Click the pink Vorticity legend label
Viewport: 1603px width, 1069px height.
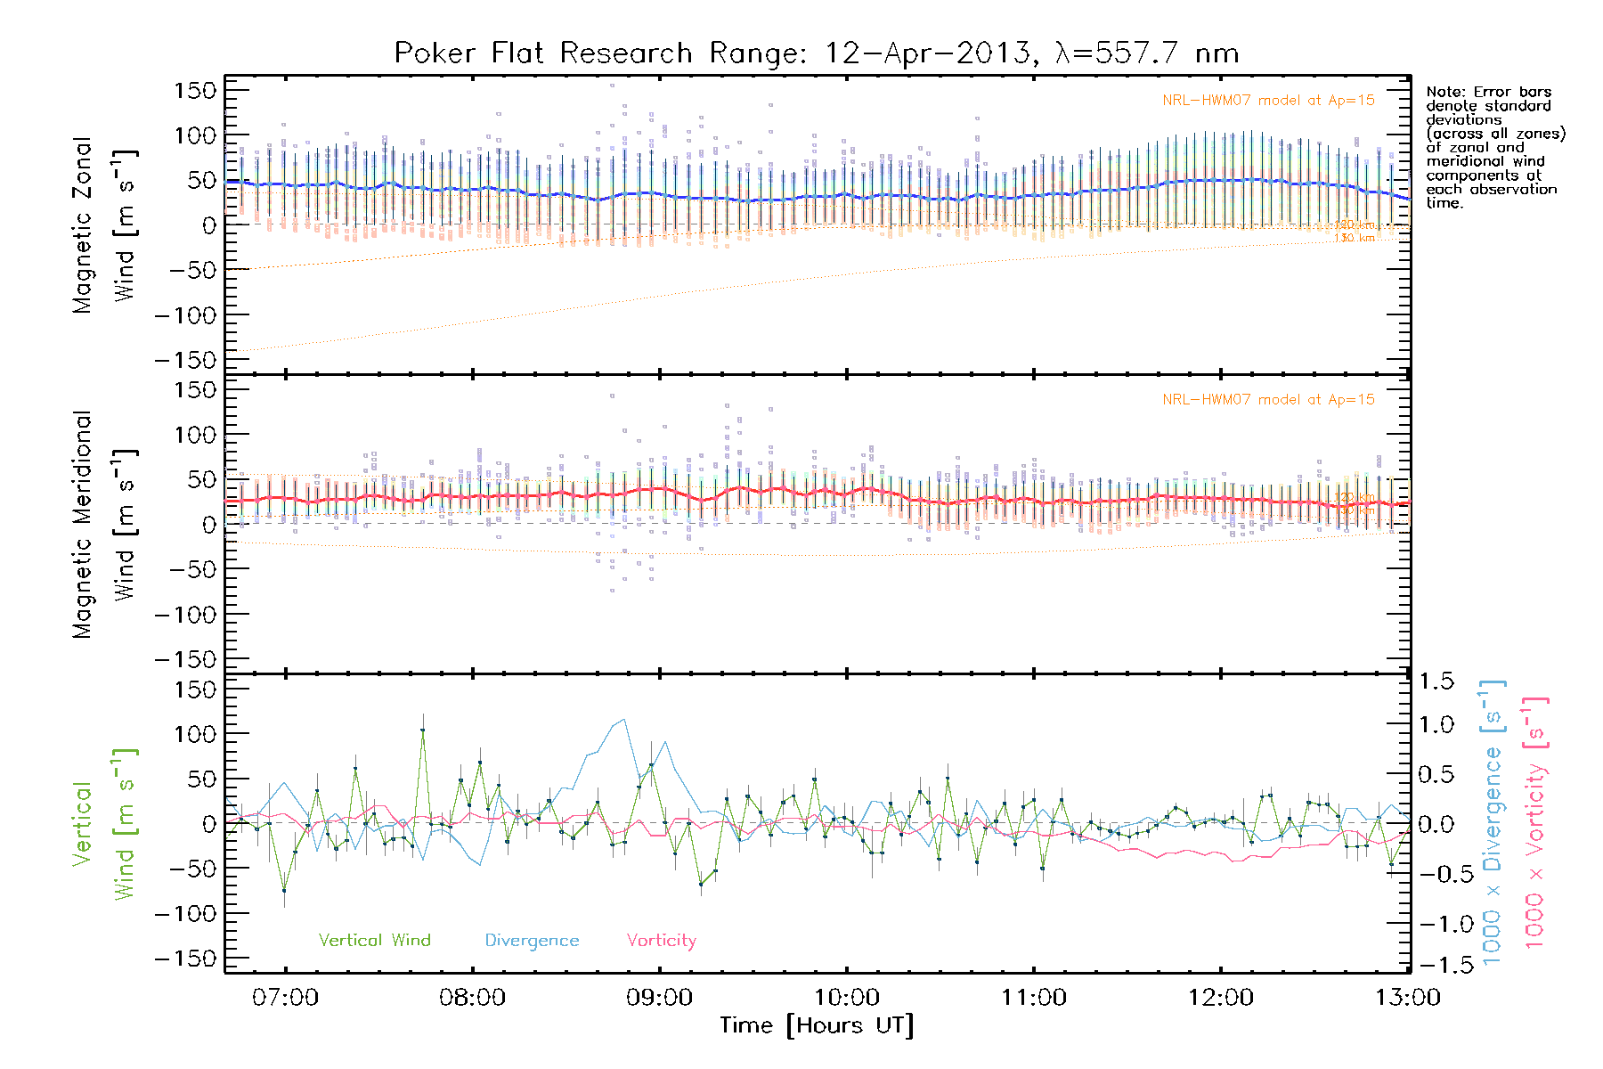pos(661,940)
